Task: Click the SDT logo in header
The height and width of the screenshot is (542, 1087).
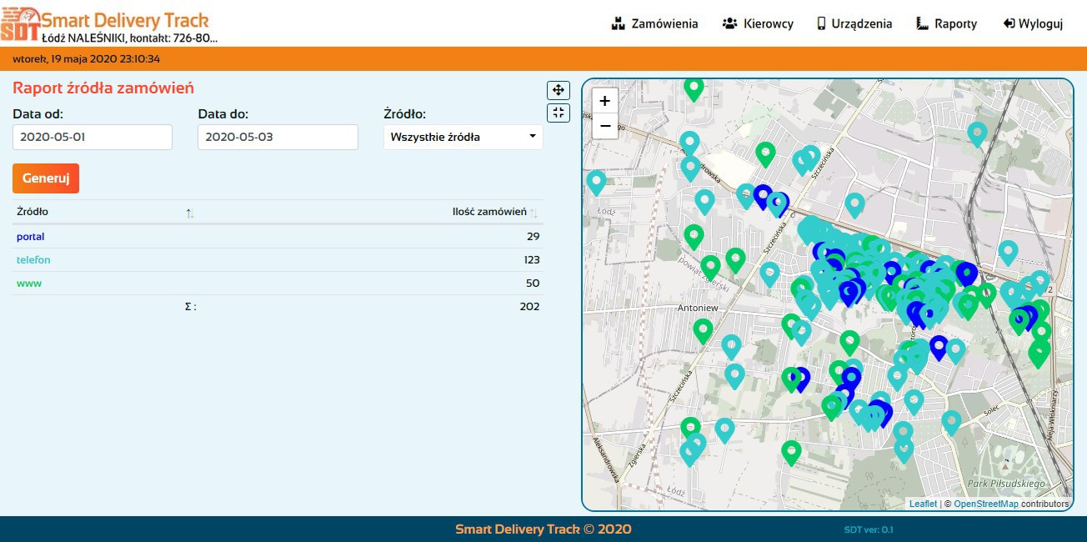Action: (20, 24)
